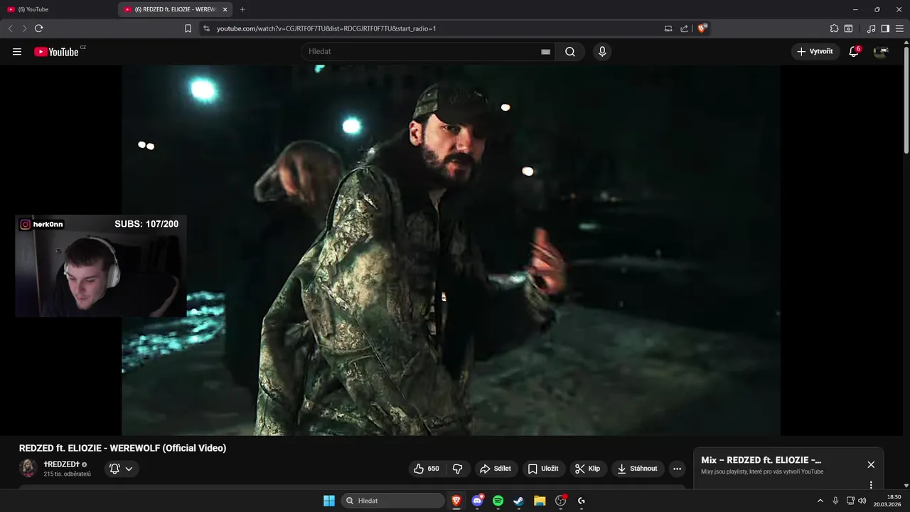This screenshot has width=910, height=512.
Task: Click the Vytvořit create button
Action: click(815, 52)
